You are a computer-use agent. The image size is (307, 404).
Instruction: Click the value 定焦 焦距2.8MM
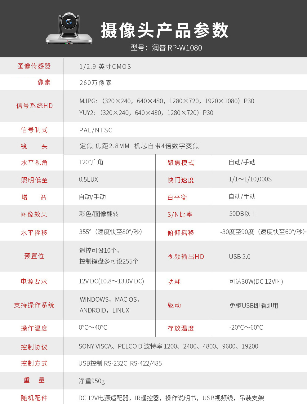coord(105,146)
